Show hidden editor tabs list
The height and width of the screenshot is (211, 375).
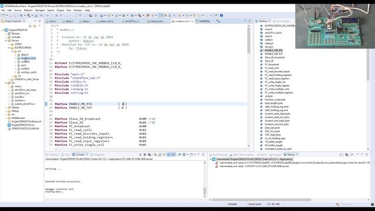pyautogui.click(x=218, y=21)
